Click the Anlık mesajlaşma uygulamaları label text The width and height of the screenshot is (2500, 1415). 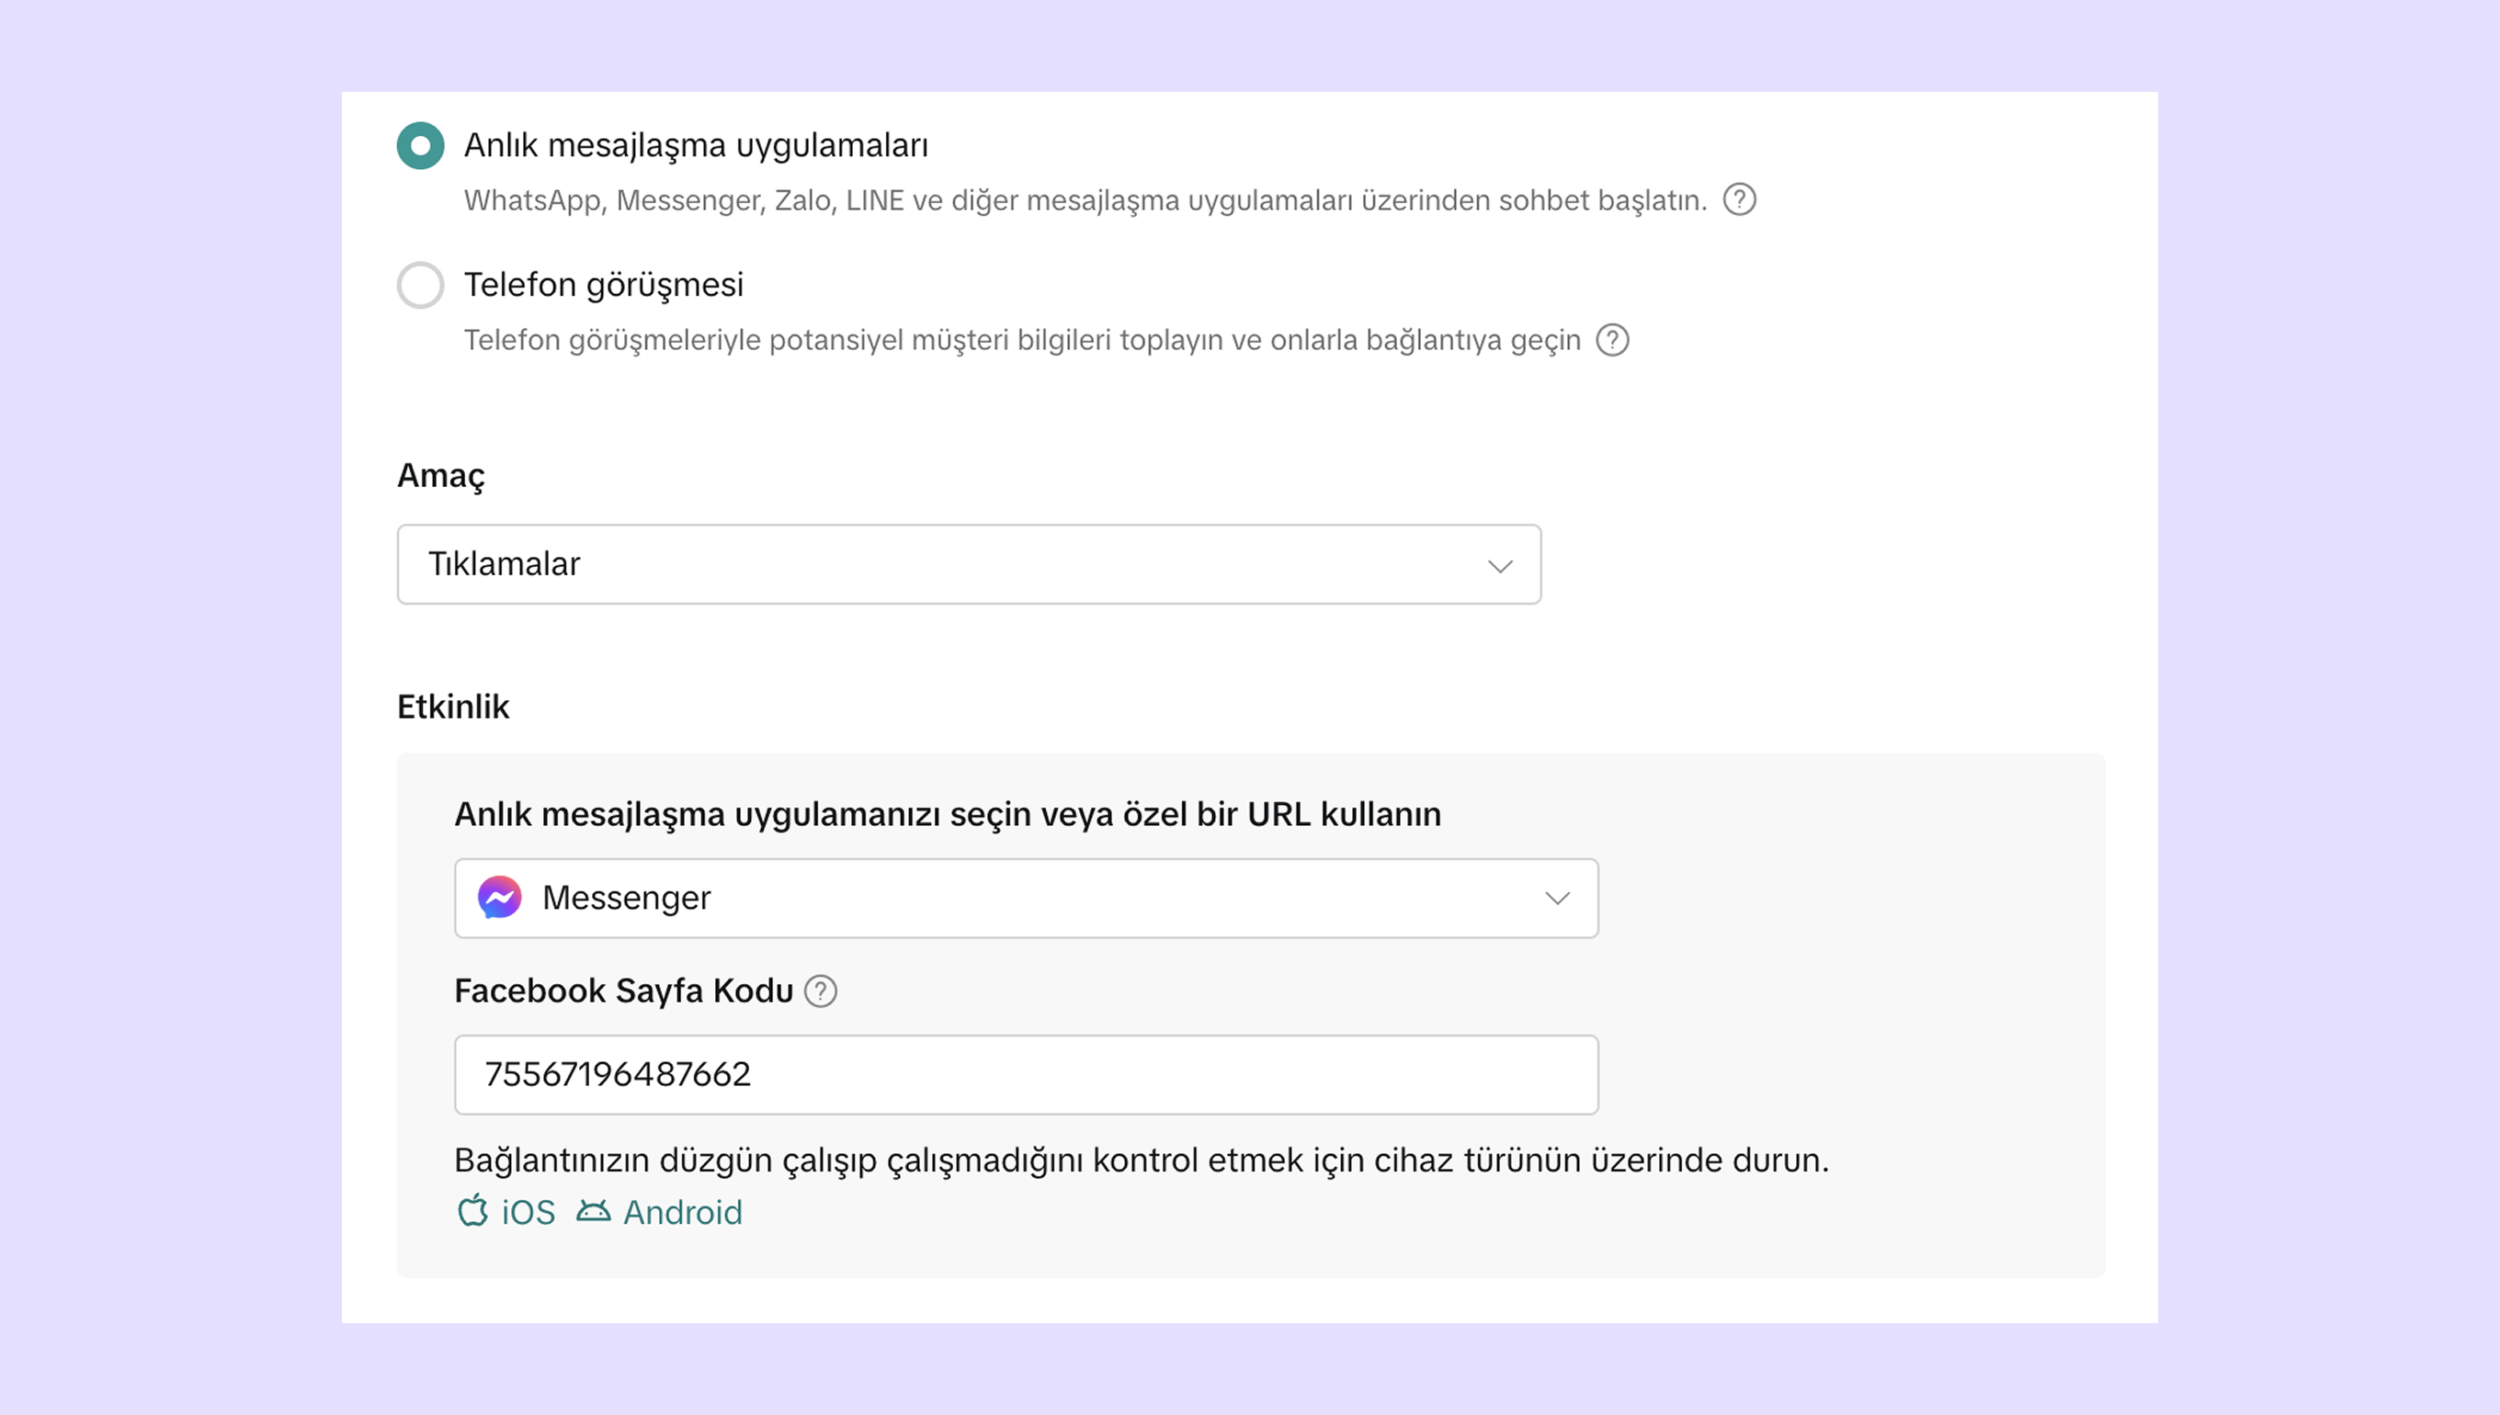[x=695, y=146]
